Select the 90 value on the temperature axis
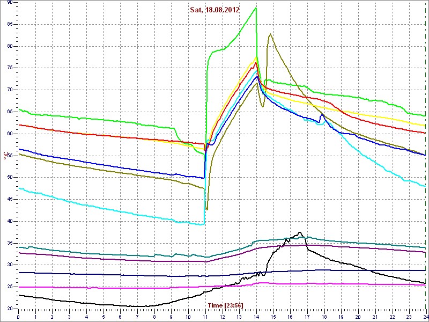Viewport: 429px width, 322px height. tap(10, 3)
